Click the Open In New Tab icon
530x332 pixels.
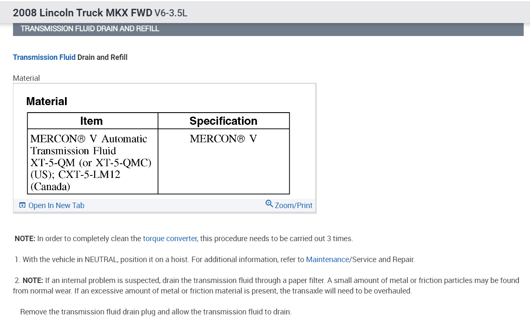coord(22,206)
